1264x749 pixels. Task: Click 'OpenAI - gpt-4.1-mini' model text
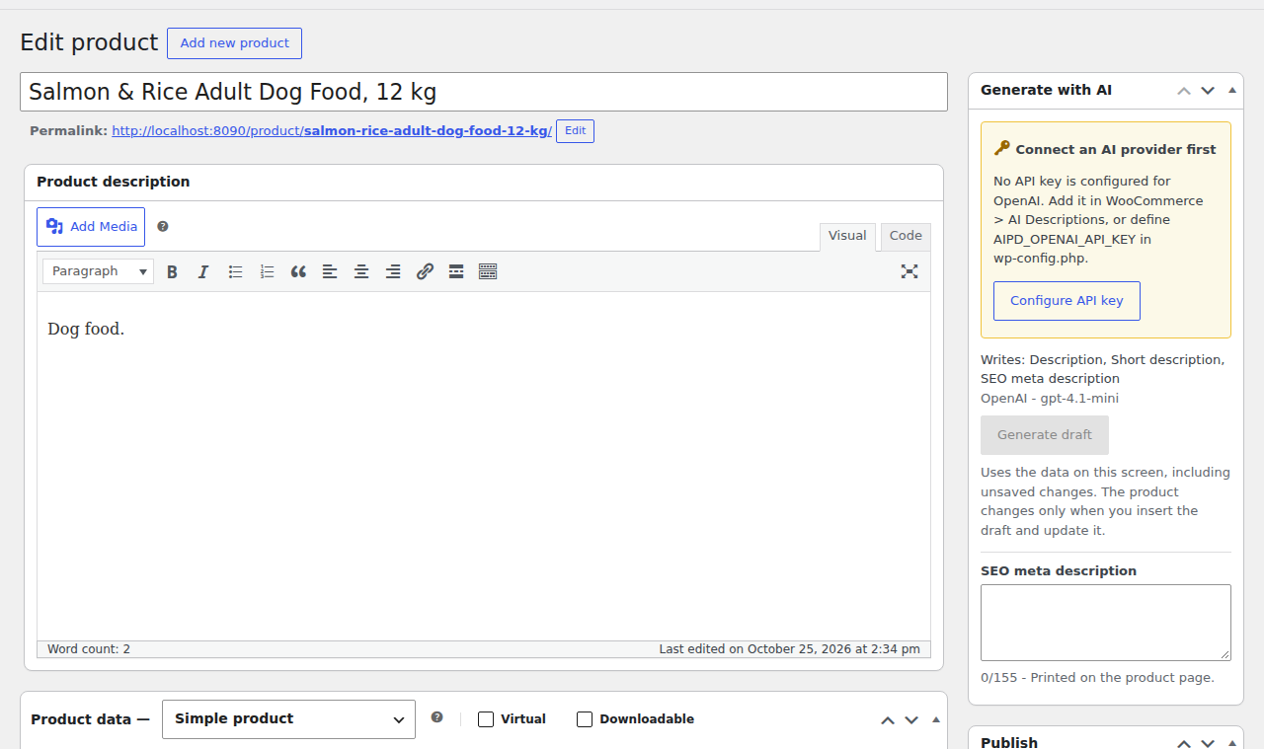1050,399
